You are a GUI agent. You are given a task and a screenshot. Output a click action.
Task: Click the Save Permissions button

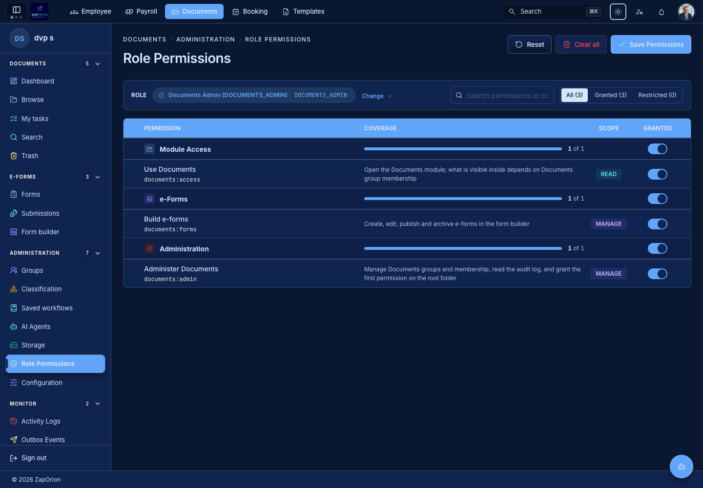(x=651, y=44)
